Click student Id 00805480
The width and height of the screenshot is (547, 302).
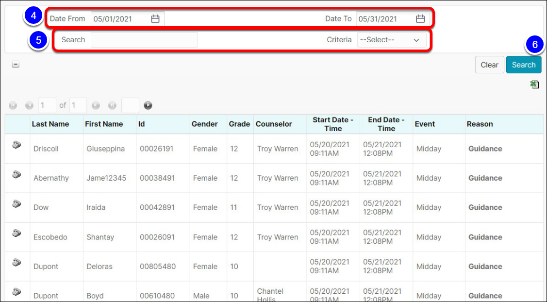coord(158,267)
